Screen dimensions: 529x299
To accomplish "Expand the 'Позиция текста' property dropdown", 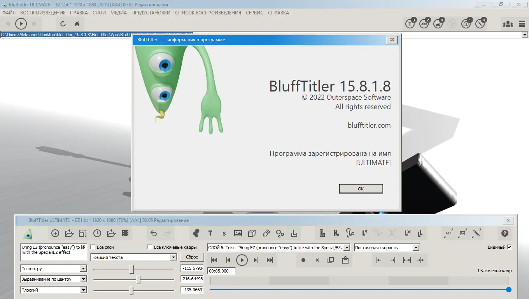I will click(173, 257).
